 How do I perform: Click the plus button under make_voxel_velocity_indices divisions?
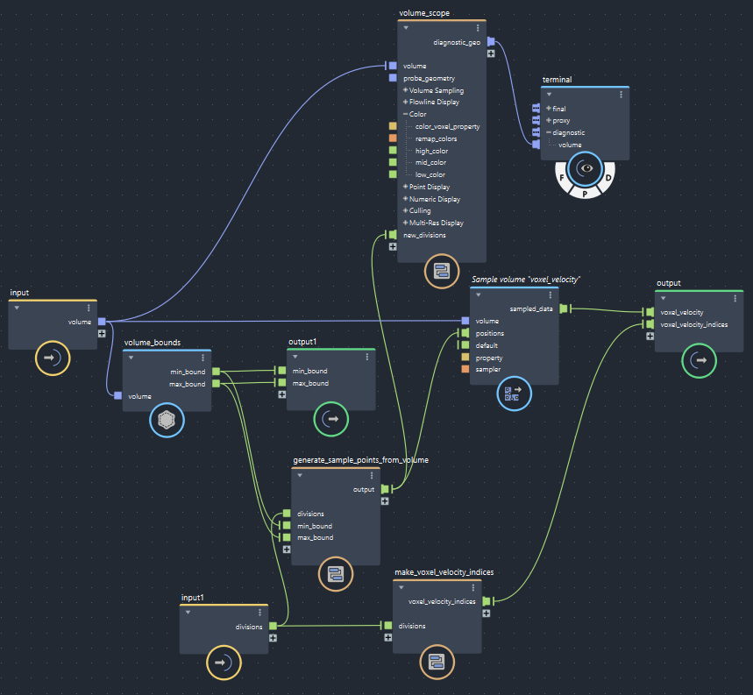[x=387, y=637]
